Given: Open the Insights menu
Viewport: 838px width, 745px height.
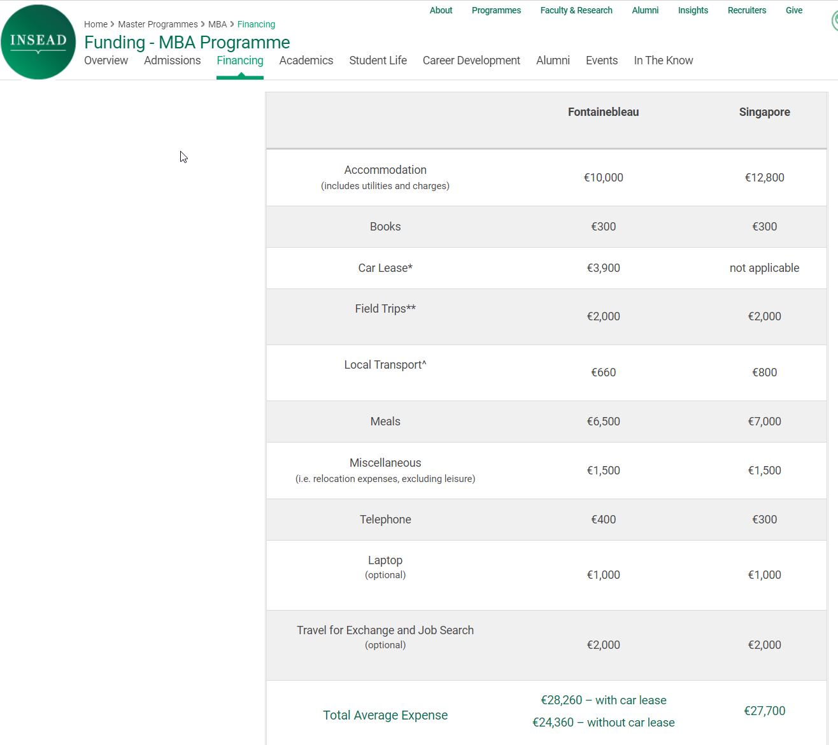Looking at the screenshot, I should pos(693,10).
